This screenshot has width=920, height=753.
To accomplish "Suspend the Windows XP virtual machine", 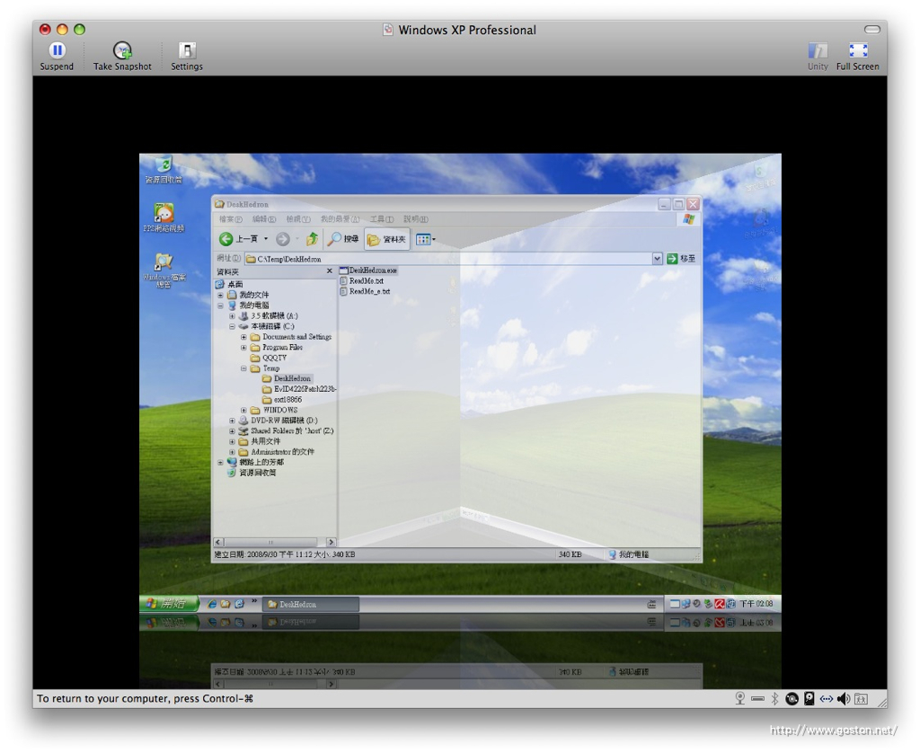I will click(57, 57).
